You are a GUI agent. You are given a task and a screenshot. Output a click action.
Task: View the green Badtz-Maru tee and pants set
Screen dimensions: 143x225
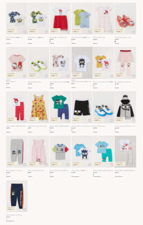(60, 107)
